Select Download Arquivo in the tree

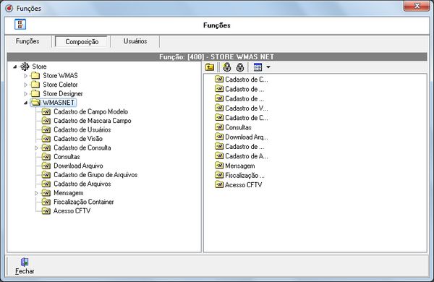[x=78, y=166]
